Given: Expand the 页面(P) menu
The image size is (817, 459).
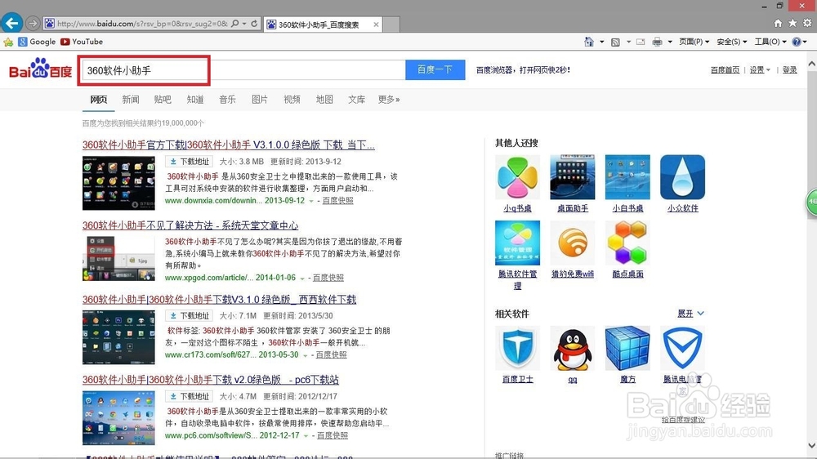Looking at the screenshot, I should coord(694,42).
